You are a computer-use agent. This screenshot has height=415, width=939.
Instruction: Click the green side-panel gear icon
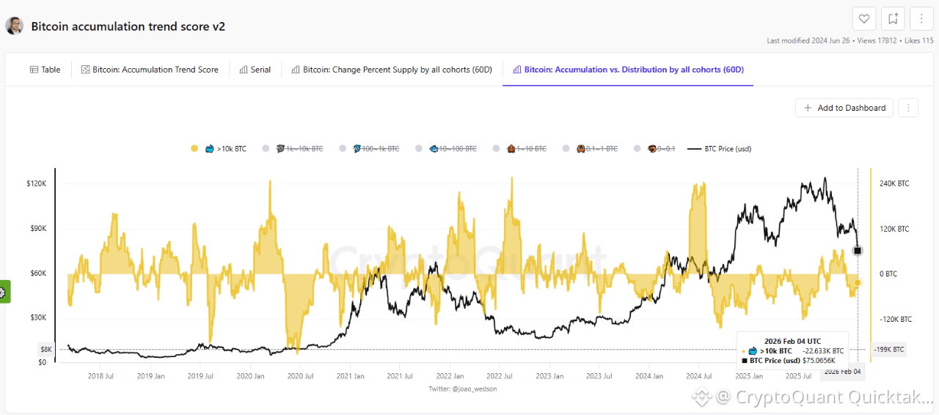click(3, 292)
